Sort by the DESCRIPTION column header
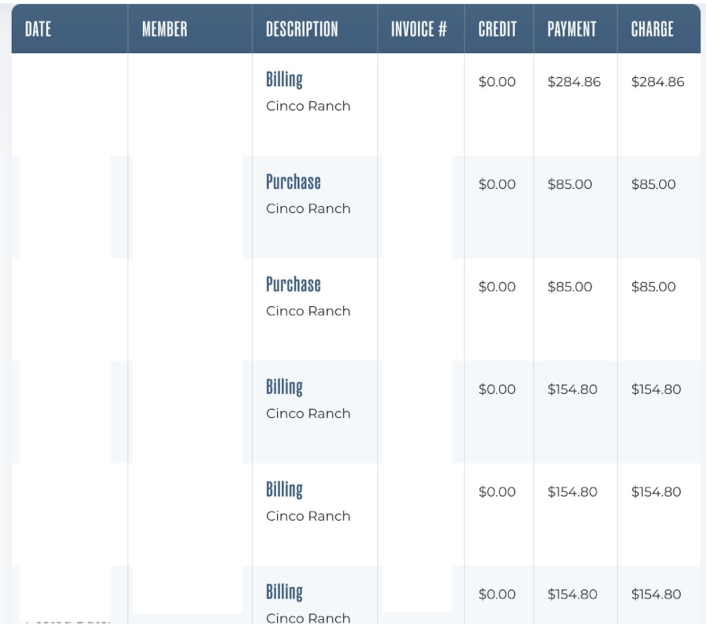The height and width of the screenshot is (624, 706). click(302, 29)
